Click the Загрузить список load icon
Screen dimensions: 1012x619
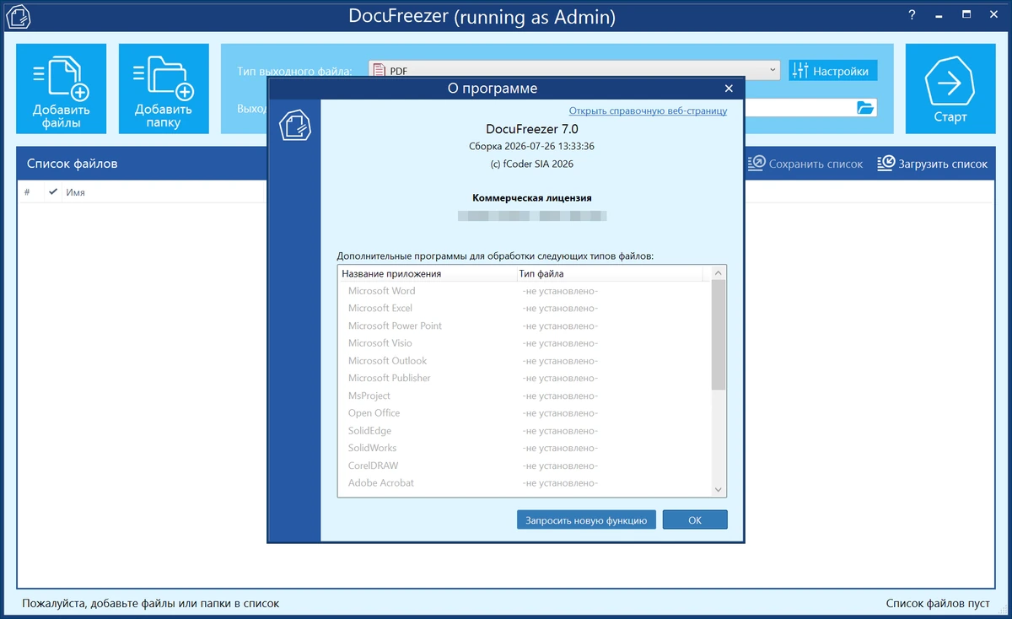coord(885,164)
